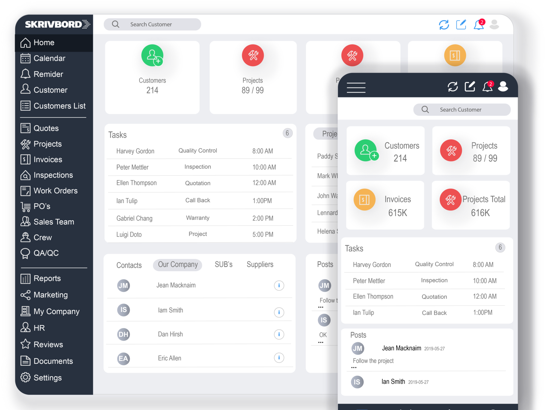Open the compose/edit icon near notifications

461,24
